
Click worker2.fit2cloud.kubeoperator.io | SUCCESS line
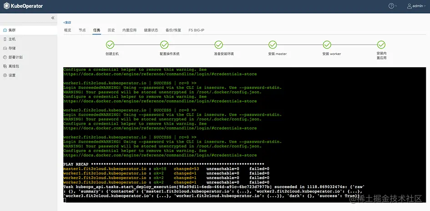(x=130, y=137)
